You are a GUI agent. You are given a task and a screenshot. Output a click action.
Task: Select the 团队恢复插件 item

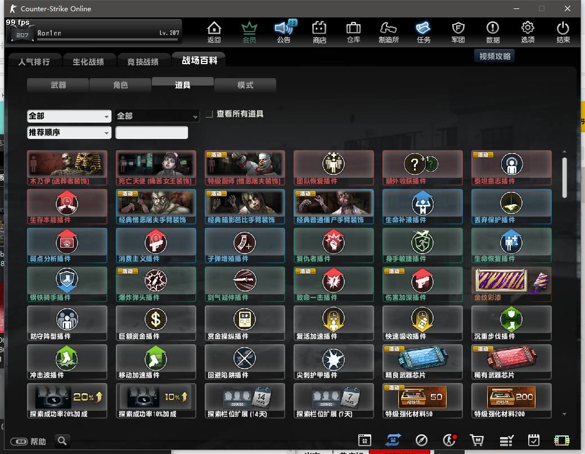334,168
